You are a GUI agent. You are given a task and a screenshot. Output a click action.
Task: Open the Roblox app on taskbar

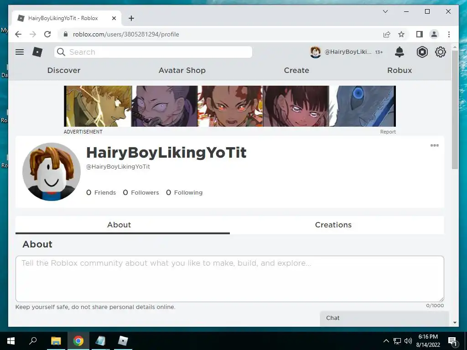point(123,341)
